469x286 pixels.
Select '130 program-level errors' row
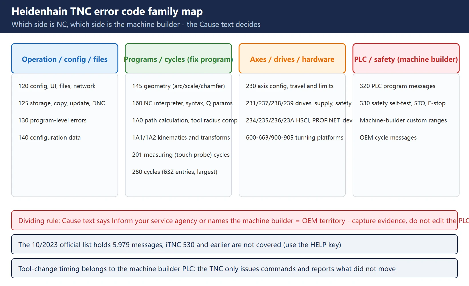point(52,120)
